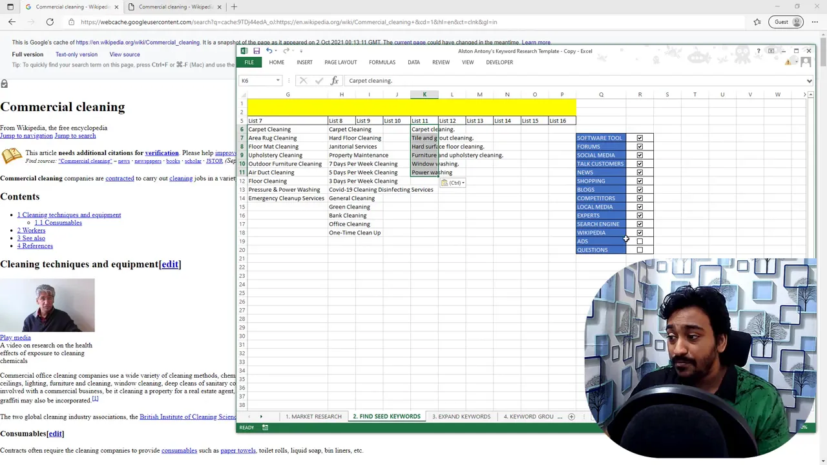Open the Insert Function (fx) dialog

(335, 80)
